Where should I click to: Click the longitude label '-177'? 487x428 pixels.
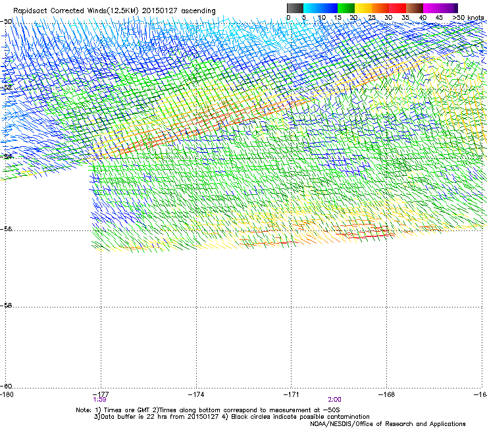pyautogui.click(x=101, y=394)
